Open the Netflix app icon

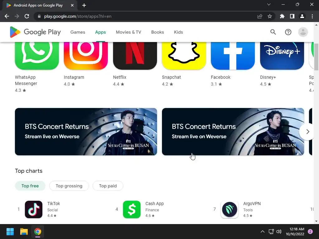click(x=135, y=56)
